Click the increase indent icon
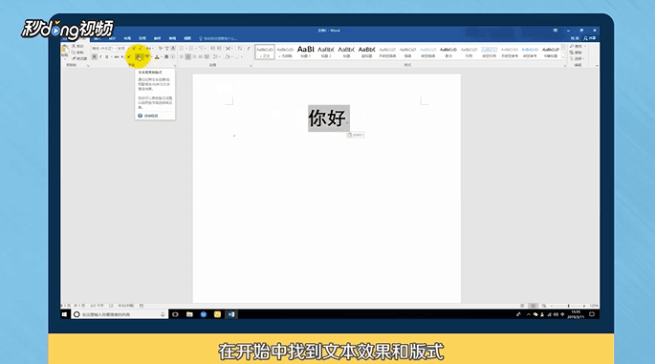Image resolution: width=655 pixels, height=364 pixels. [219, 49]
